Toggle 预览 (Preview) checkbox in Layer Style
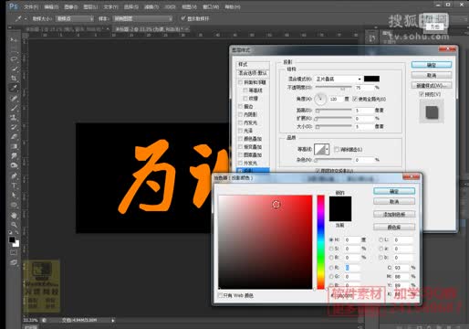Image resolution: width=469 pixels, height=329 pixels. pos(422,94)
